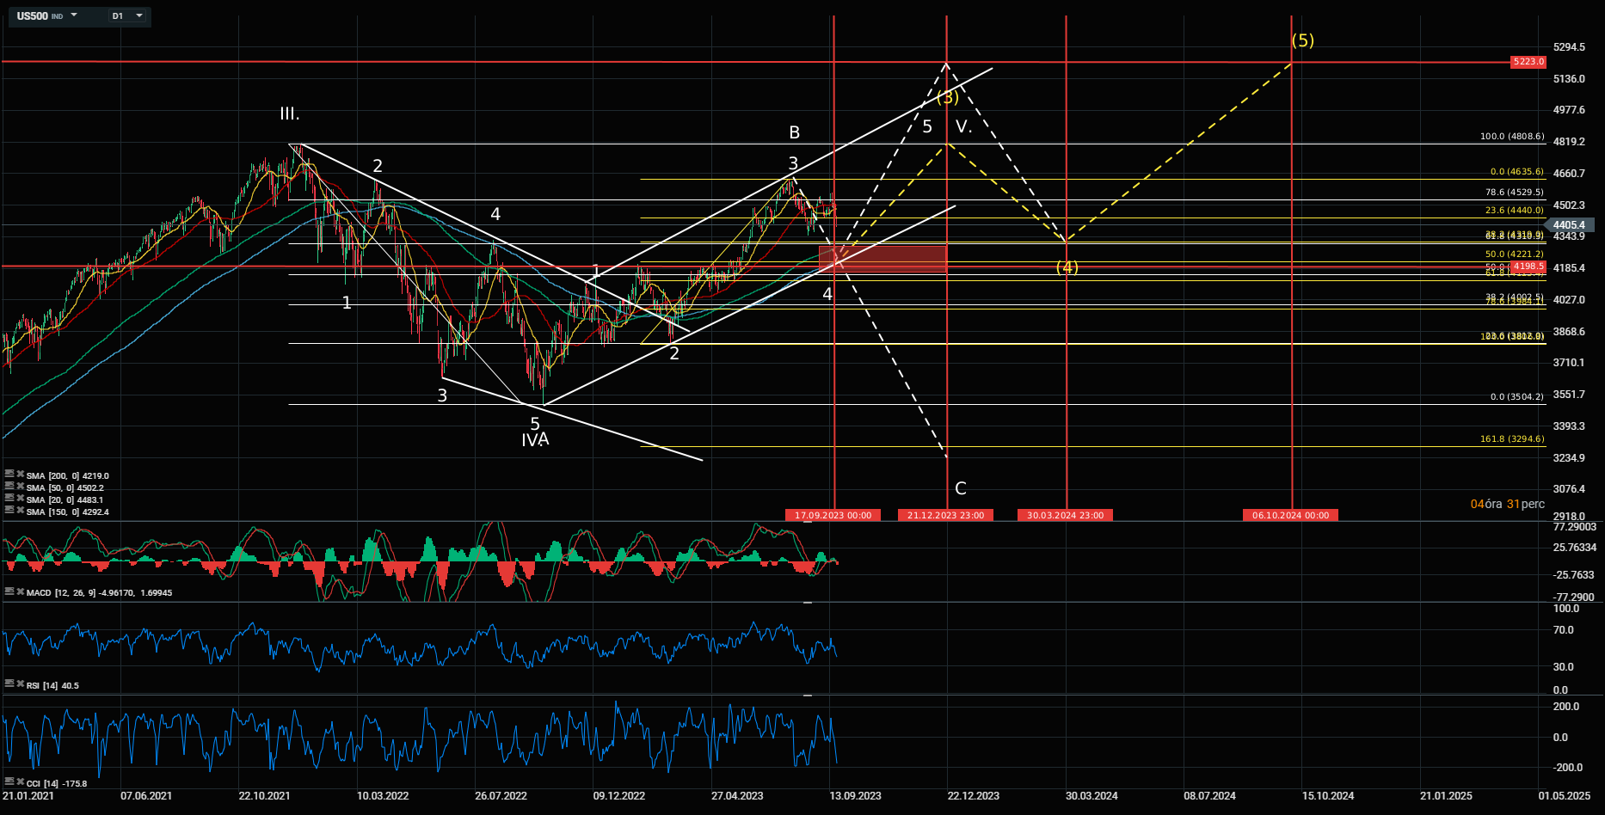Expand the D1 timeframe dropdown
The width and height of the screenshot is (1605, 815).
point(139,15)
